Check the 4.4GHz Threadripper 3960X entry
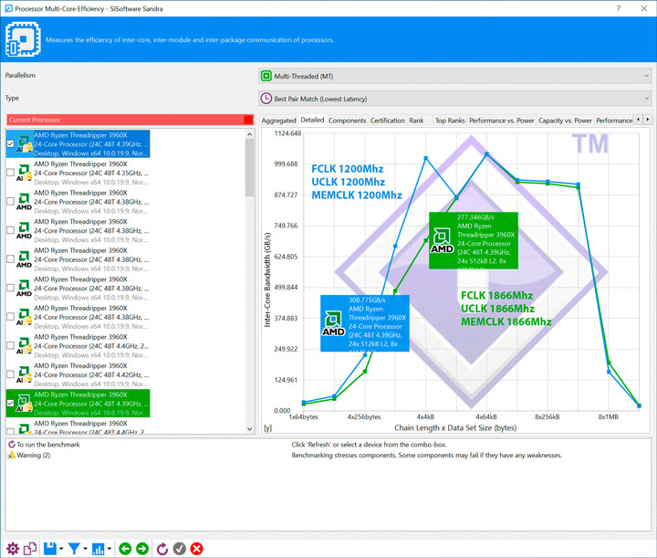657x558 pixels. [10, 345]
